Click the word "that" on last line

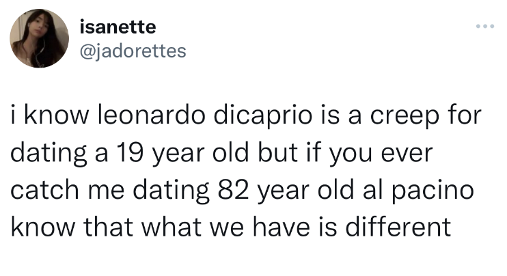[x=109, y=227]
